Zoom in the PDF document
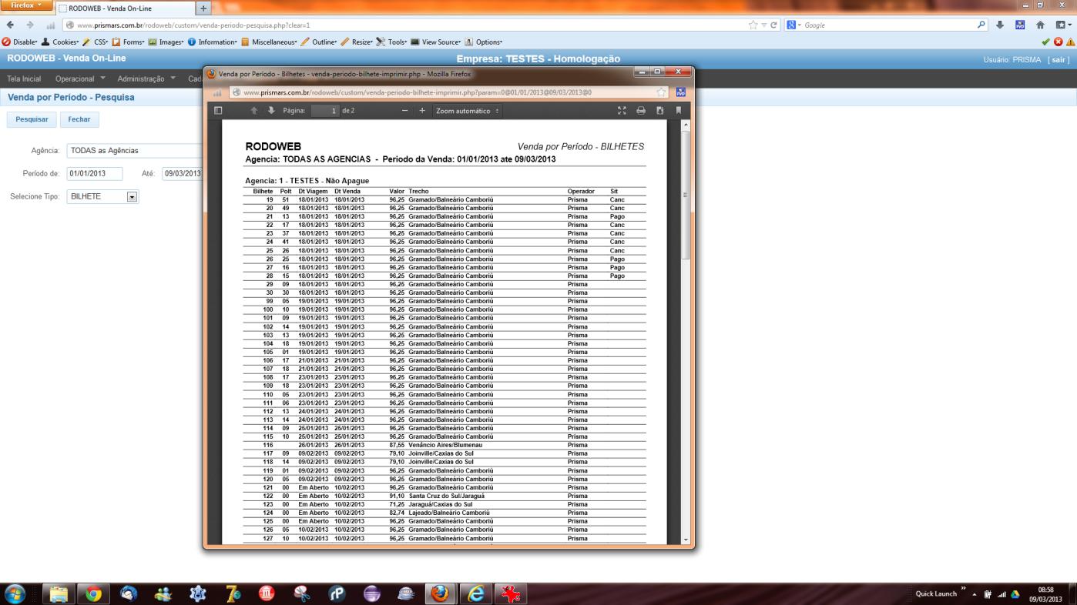The width and height of the screenshot is (1077, 605). 422,111
